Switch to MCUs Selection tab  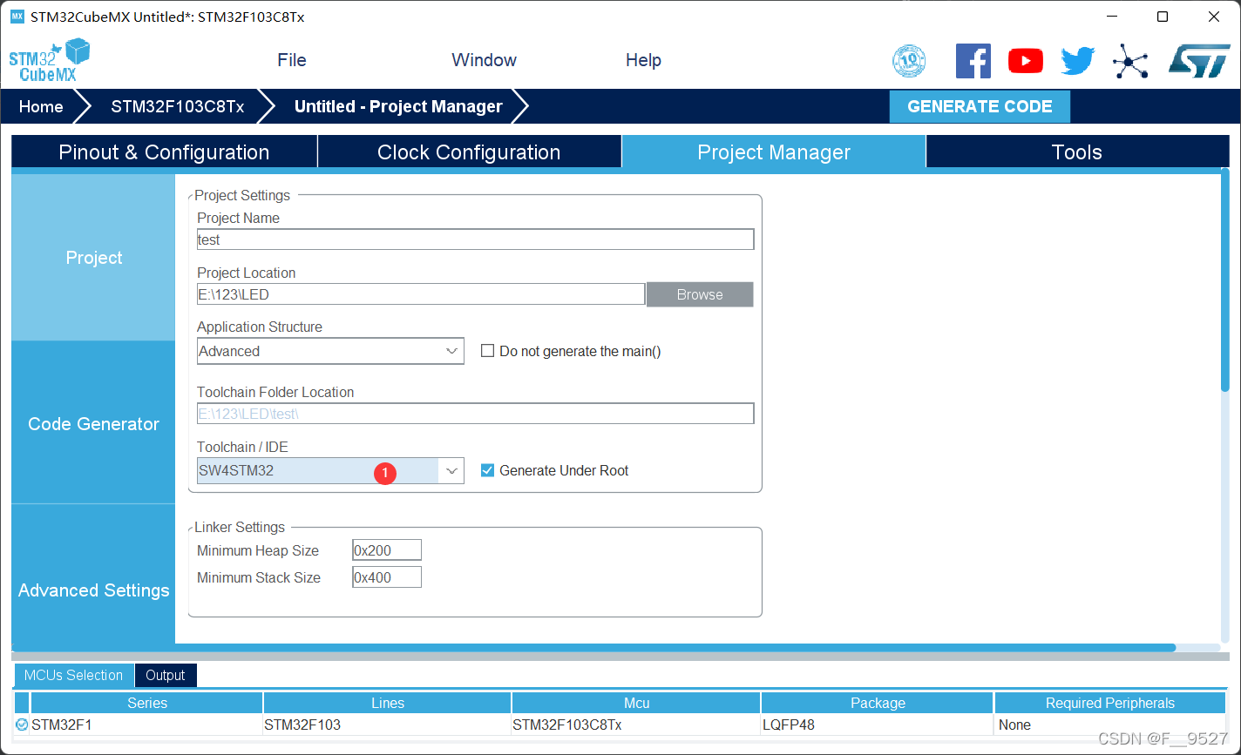(x=74, y=675)
